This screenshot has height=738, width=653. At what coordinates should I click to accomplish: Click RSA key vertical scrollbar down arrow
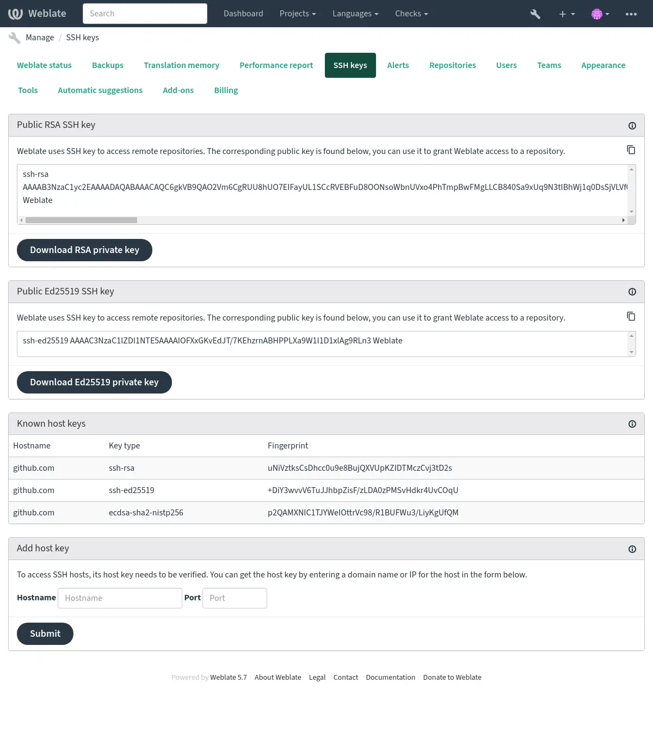click(x=632, y=212)
